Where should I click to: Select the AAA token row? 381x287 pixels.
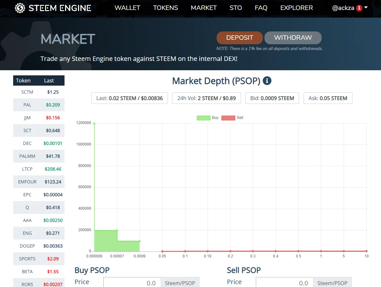[x=39, y=221]
